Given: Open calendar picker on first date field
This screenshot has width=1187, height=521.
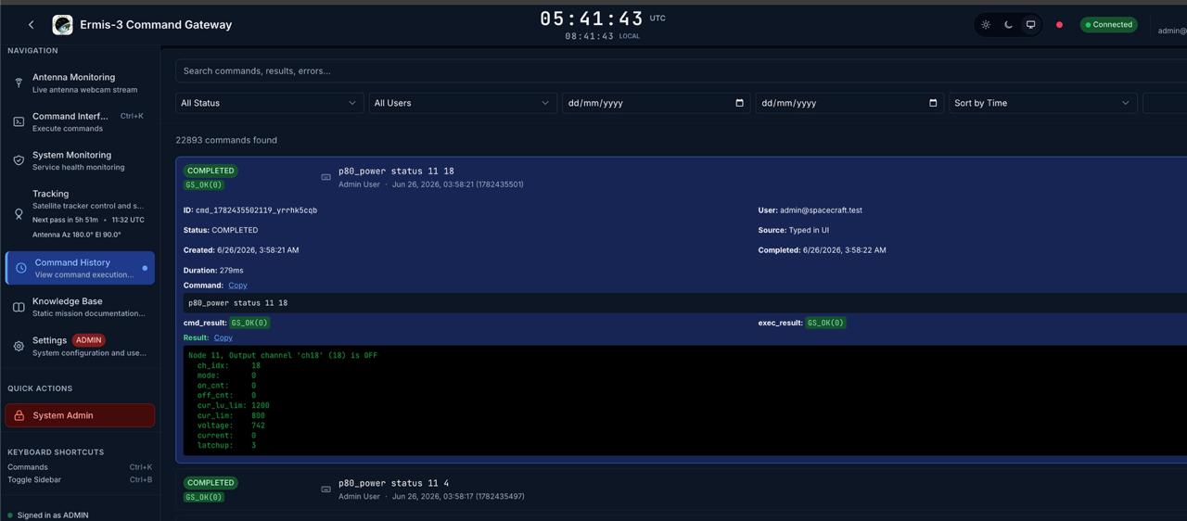Looking at the screenshot, I should pyautogui.click(x=739, y=103).
